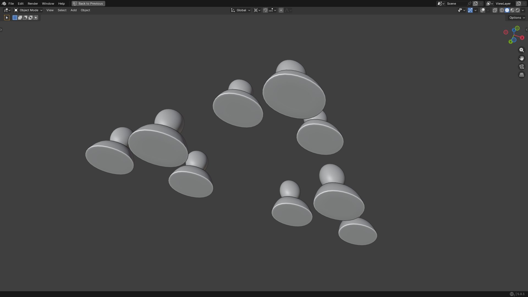Open the Help menu

(61, 4)
